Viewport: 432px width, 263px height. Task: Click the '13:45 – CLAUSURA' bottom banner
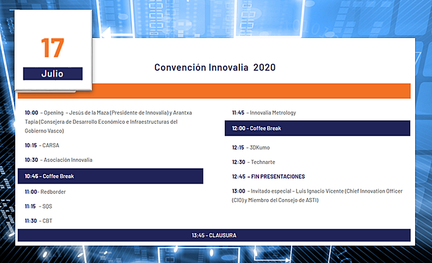214,235
